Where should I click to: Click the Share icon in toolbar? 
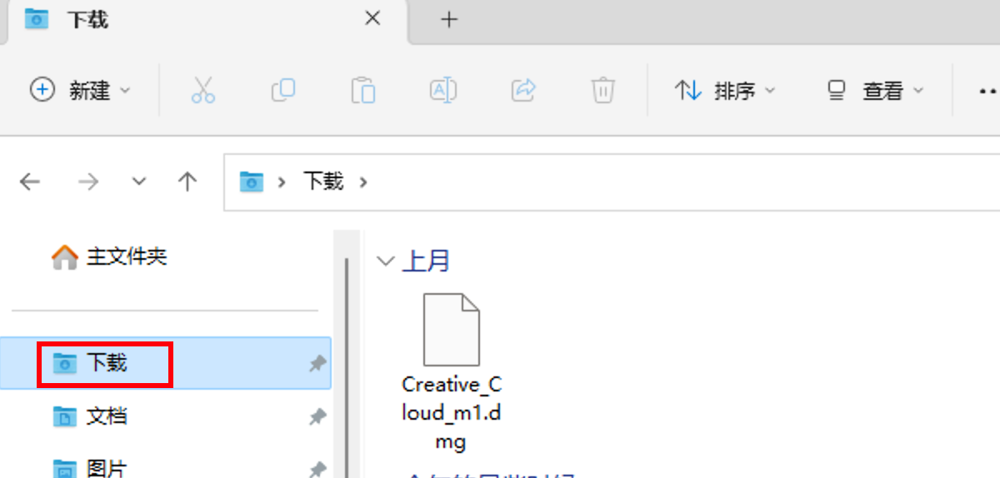coord(522,90)
